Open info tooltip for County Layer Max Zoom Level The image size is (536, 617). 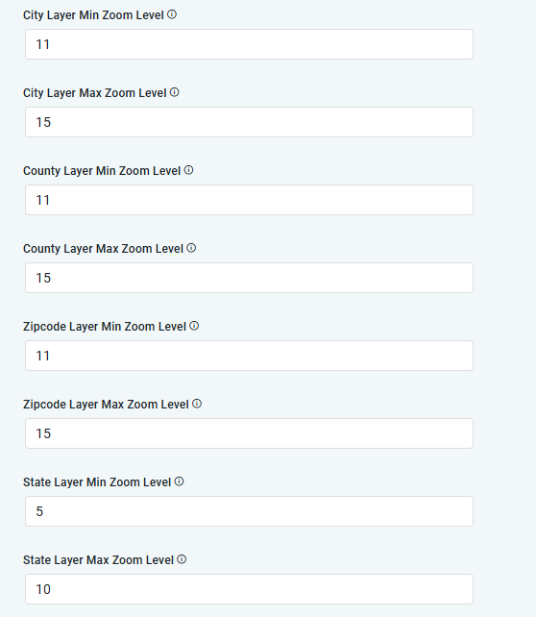[x=191, y=248]
